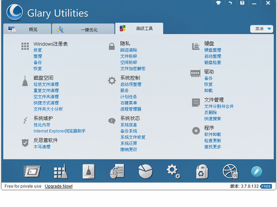Click the Windows注册表 grid icon

coord(25,46)
